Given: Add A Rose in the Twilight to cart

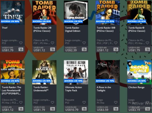Looking at the screenshot, I should (x=116, y=109).
